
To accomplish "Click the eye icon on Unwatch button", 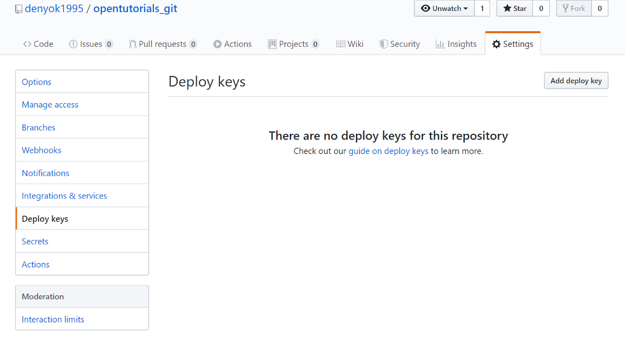I will click(425, 8).
